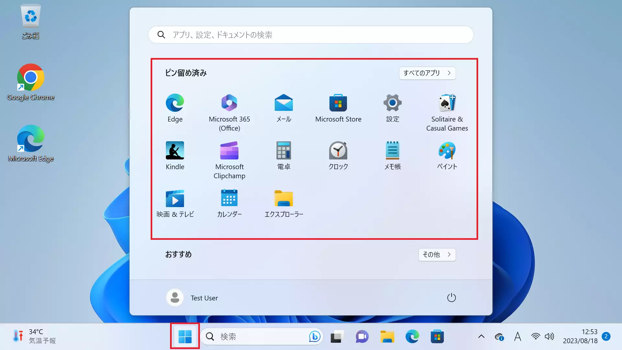Open the pinned Microsoft Store app
Image resolution: width=622 pixels, height=350 pixels.
pos(338,109)
